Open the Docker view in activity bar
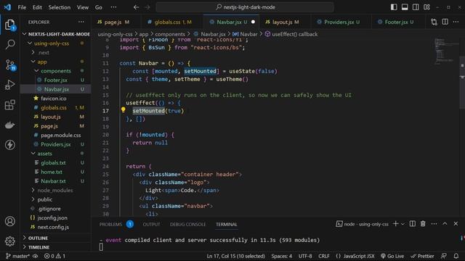The image size is (465, 261). [x=10, y=125]
